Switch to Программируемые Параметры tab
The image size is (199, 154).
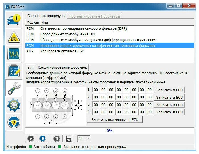coord(95,16)
